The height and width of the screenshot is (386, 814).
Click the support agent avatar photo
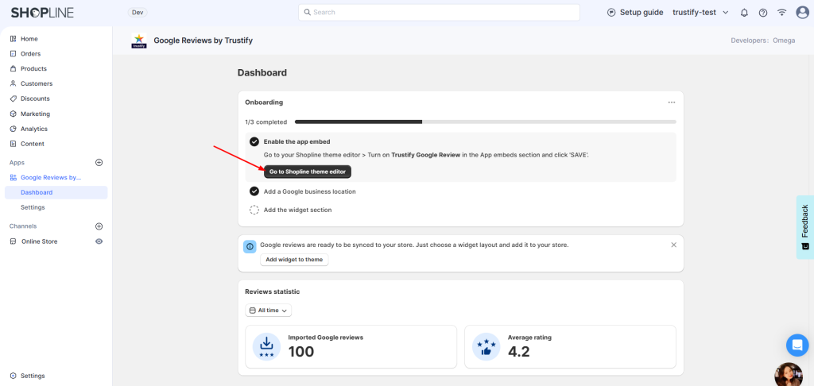(789, 375)
